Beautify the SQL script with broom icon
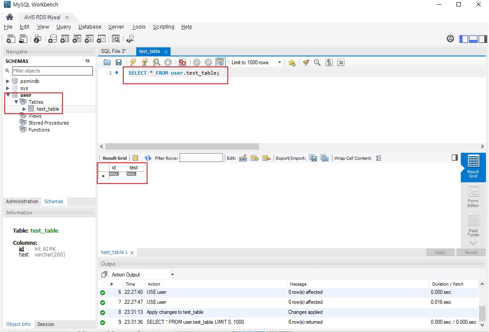 pyautogui.click(x=305, y=62)
